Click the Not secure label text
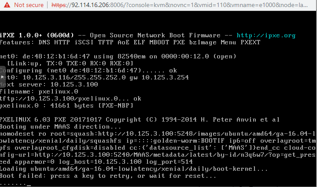This screenshot has width=317, height=187. (29, 5)
